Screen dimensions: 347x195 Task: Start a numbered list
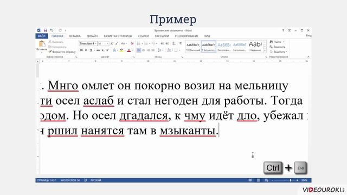[x=146, y=43]
